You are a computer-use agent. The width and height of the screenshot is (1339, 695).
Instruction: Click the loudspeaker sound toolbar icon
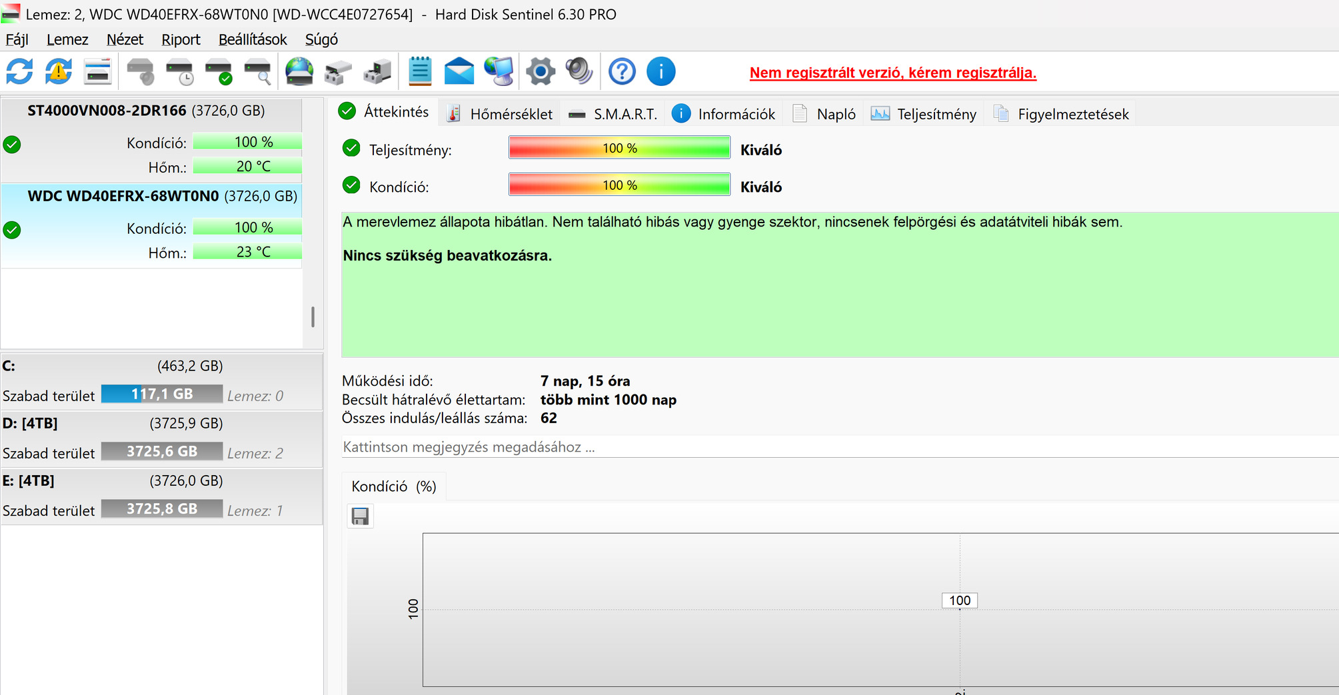(579, 71)
